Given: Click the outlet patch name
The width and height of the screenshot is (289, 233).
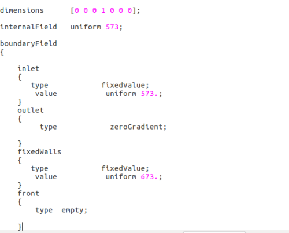Looking at the screenshot, I should click(31, 110).
